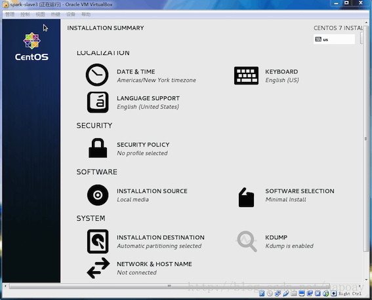This screenshot has height=300, width=372.
Task: Click the us keyboard layout indicator
Action: 334,39
